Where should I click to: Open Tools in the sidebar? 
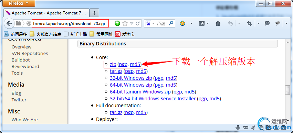[x=17, y=73]
